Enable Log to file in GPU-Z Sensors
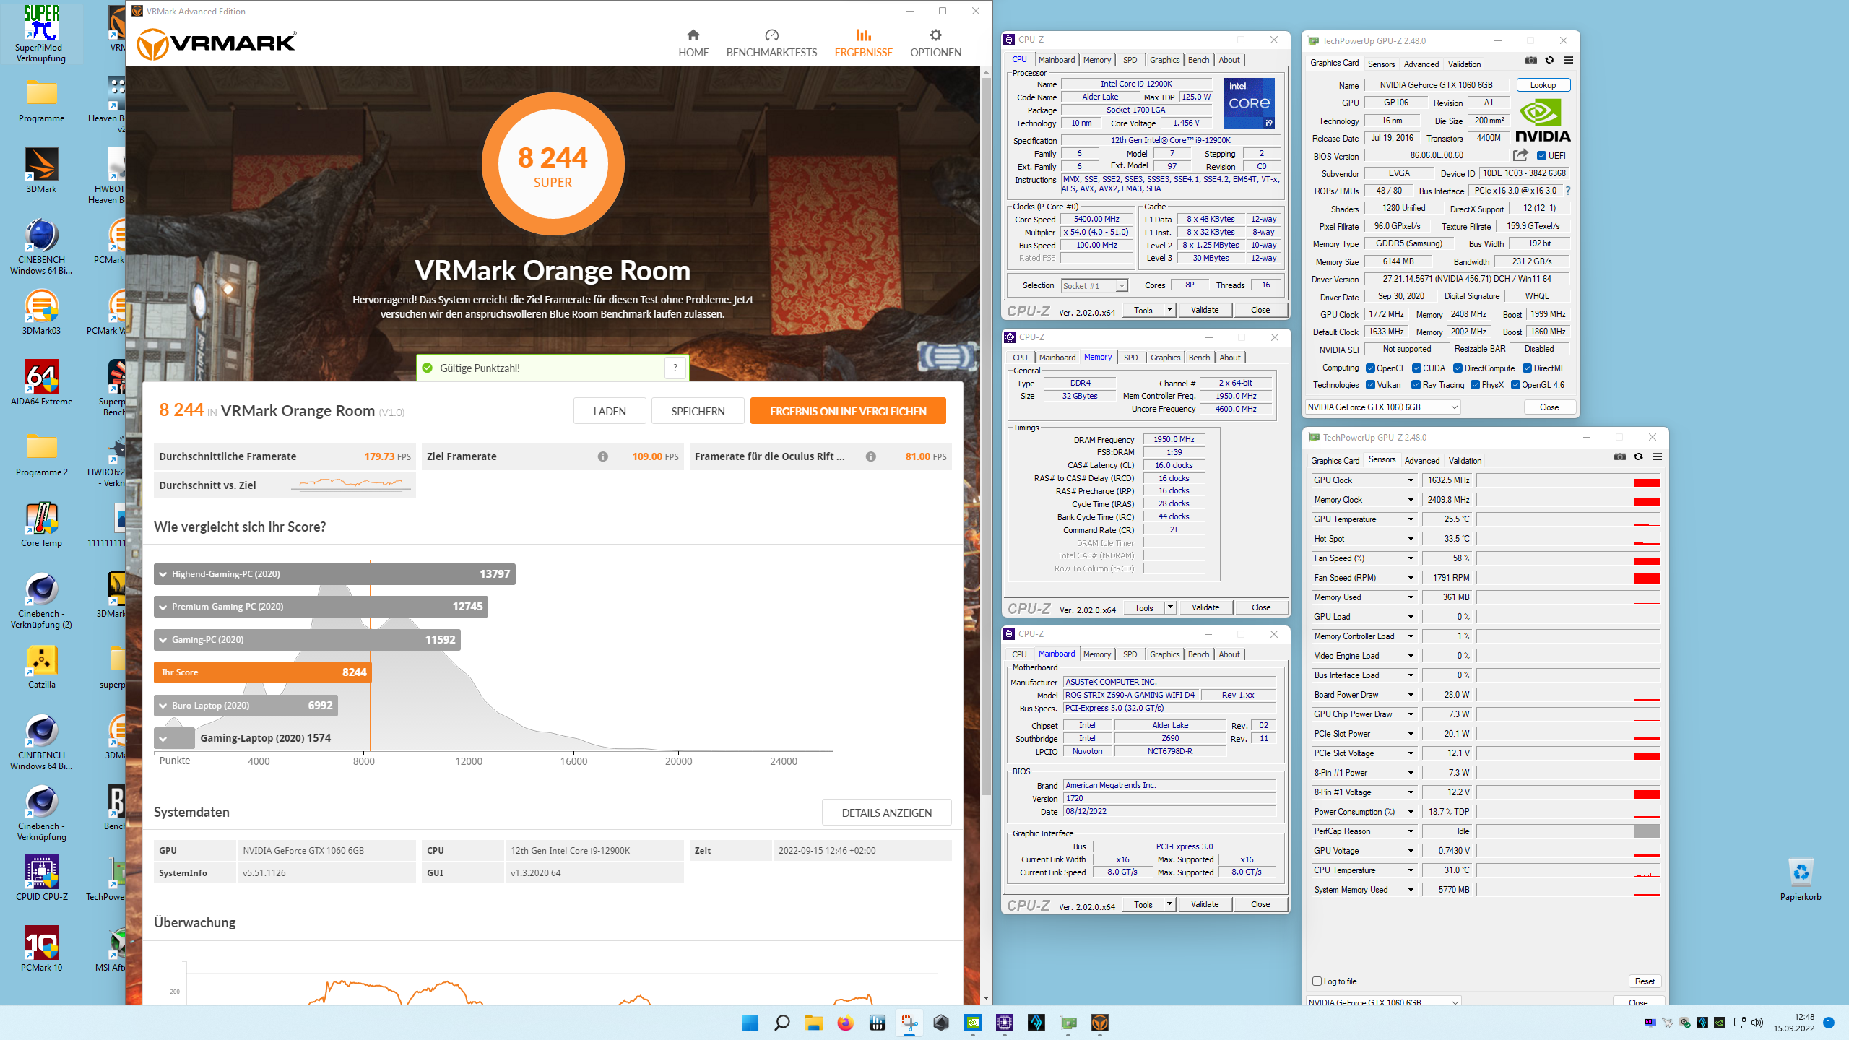Screen dimensions: 1849x1040 1317,981
